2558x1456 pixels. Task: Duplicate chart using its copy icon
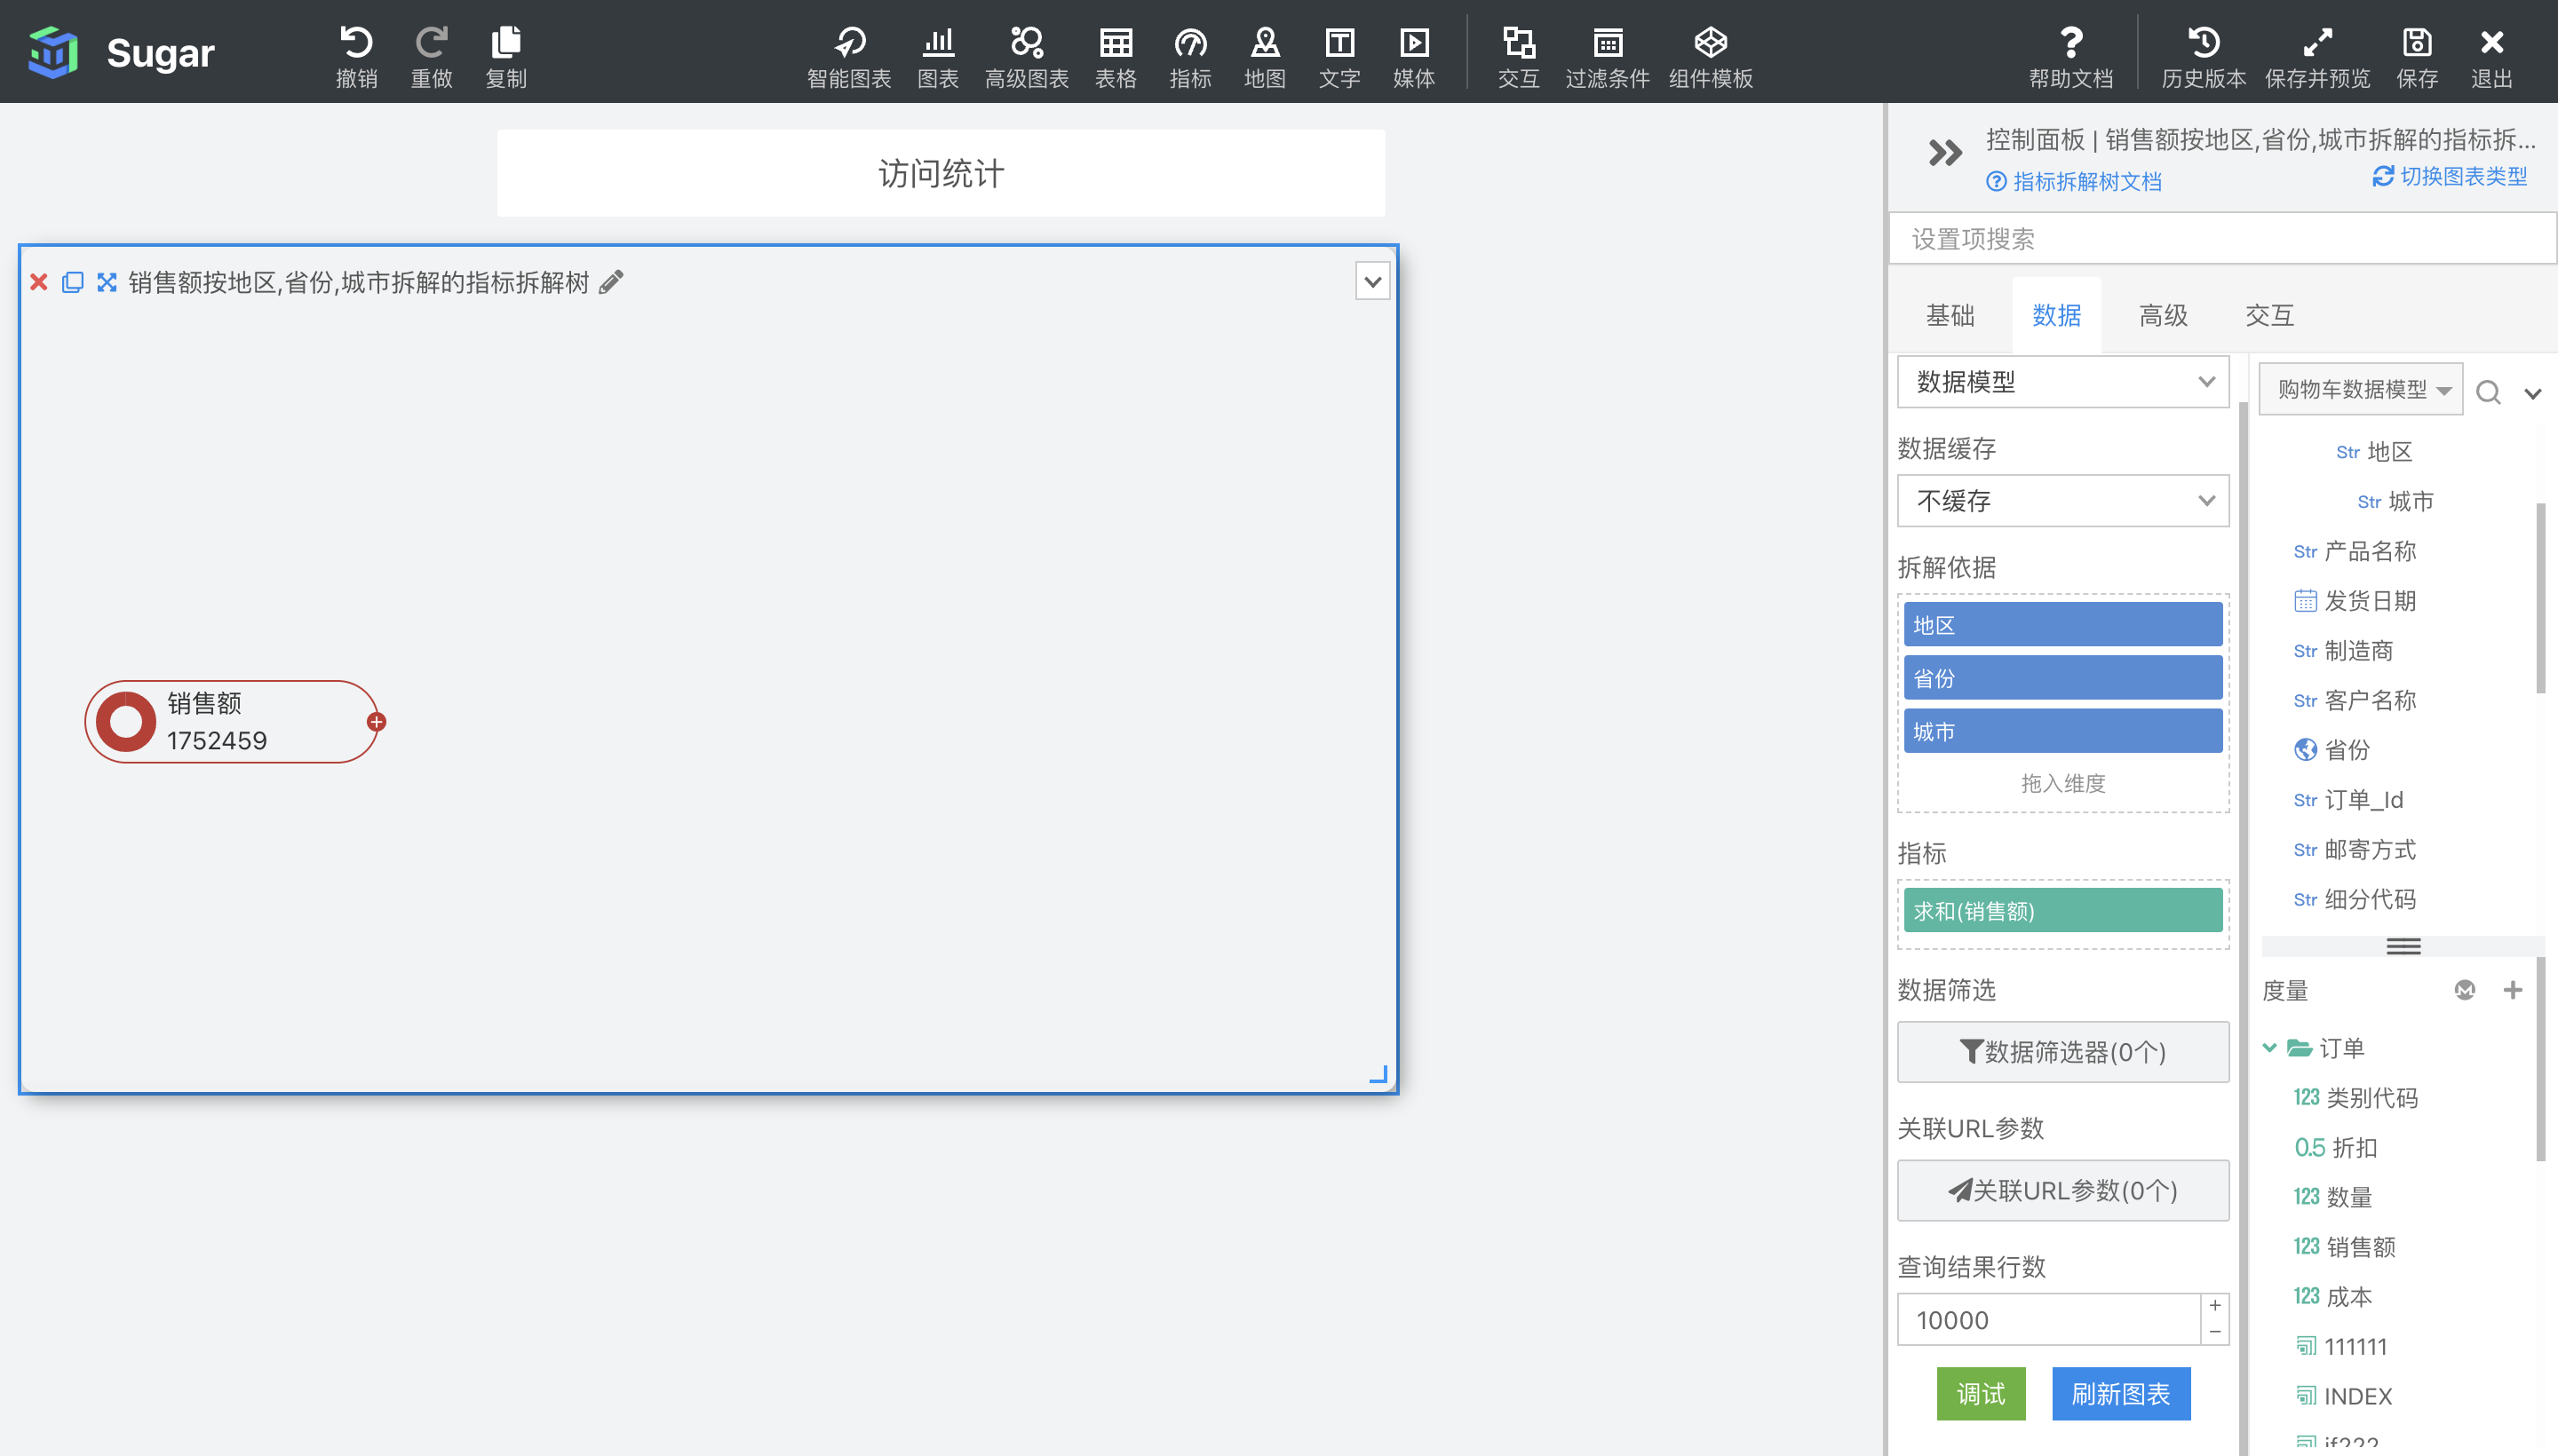(72, 282)
